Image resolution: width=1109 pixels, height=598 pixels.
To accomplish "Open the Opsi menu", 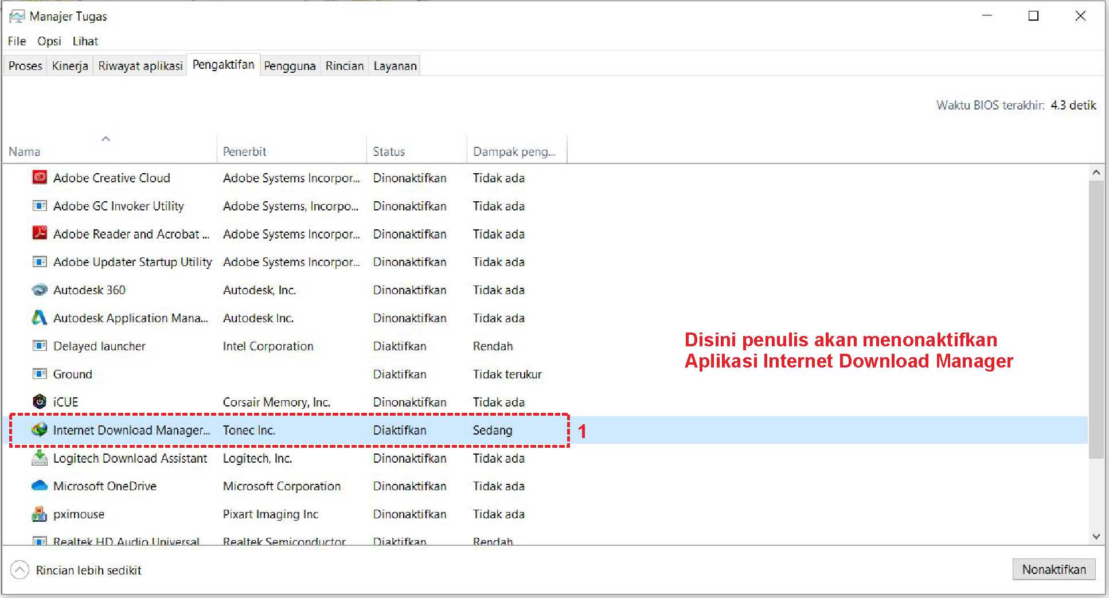I will pos(49,41).
